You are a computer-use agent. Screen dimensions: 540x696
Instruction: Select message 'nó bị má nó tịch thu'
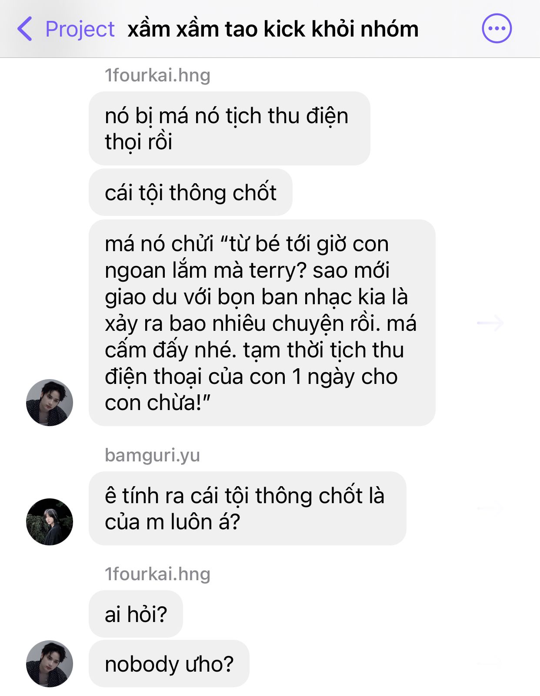pos(229,128)
